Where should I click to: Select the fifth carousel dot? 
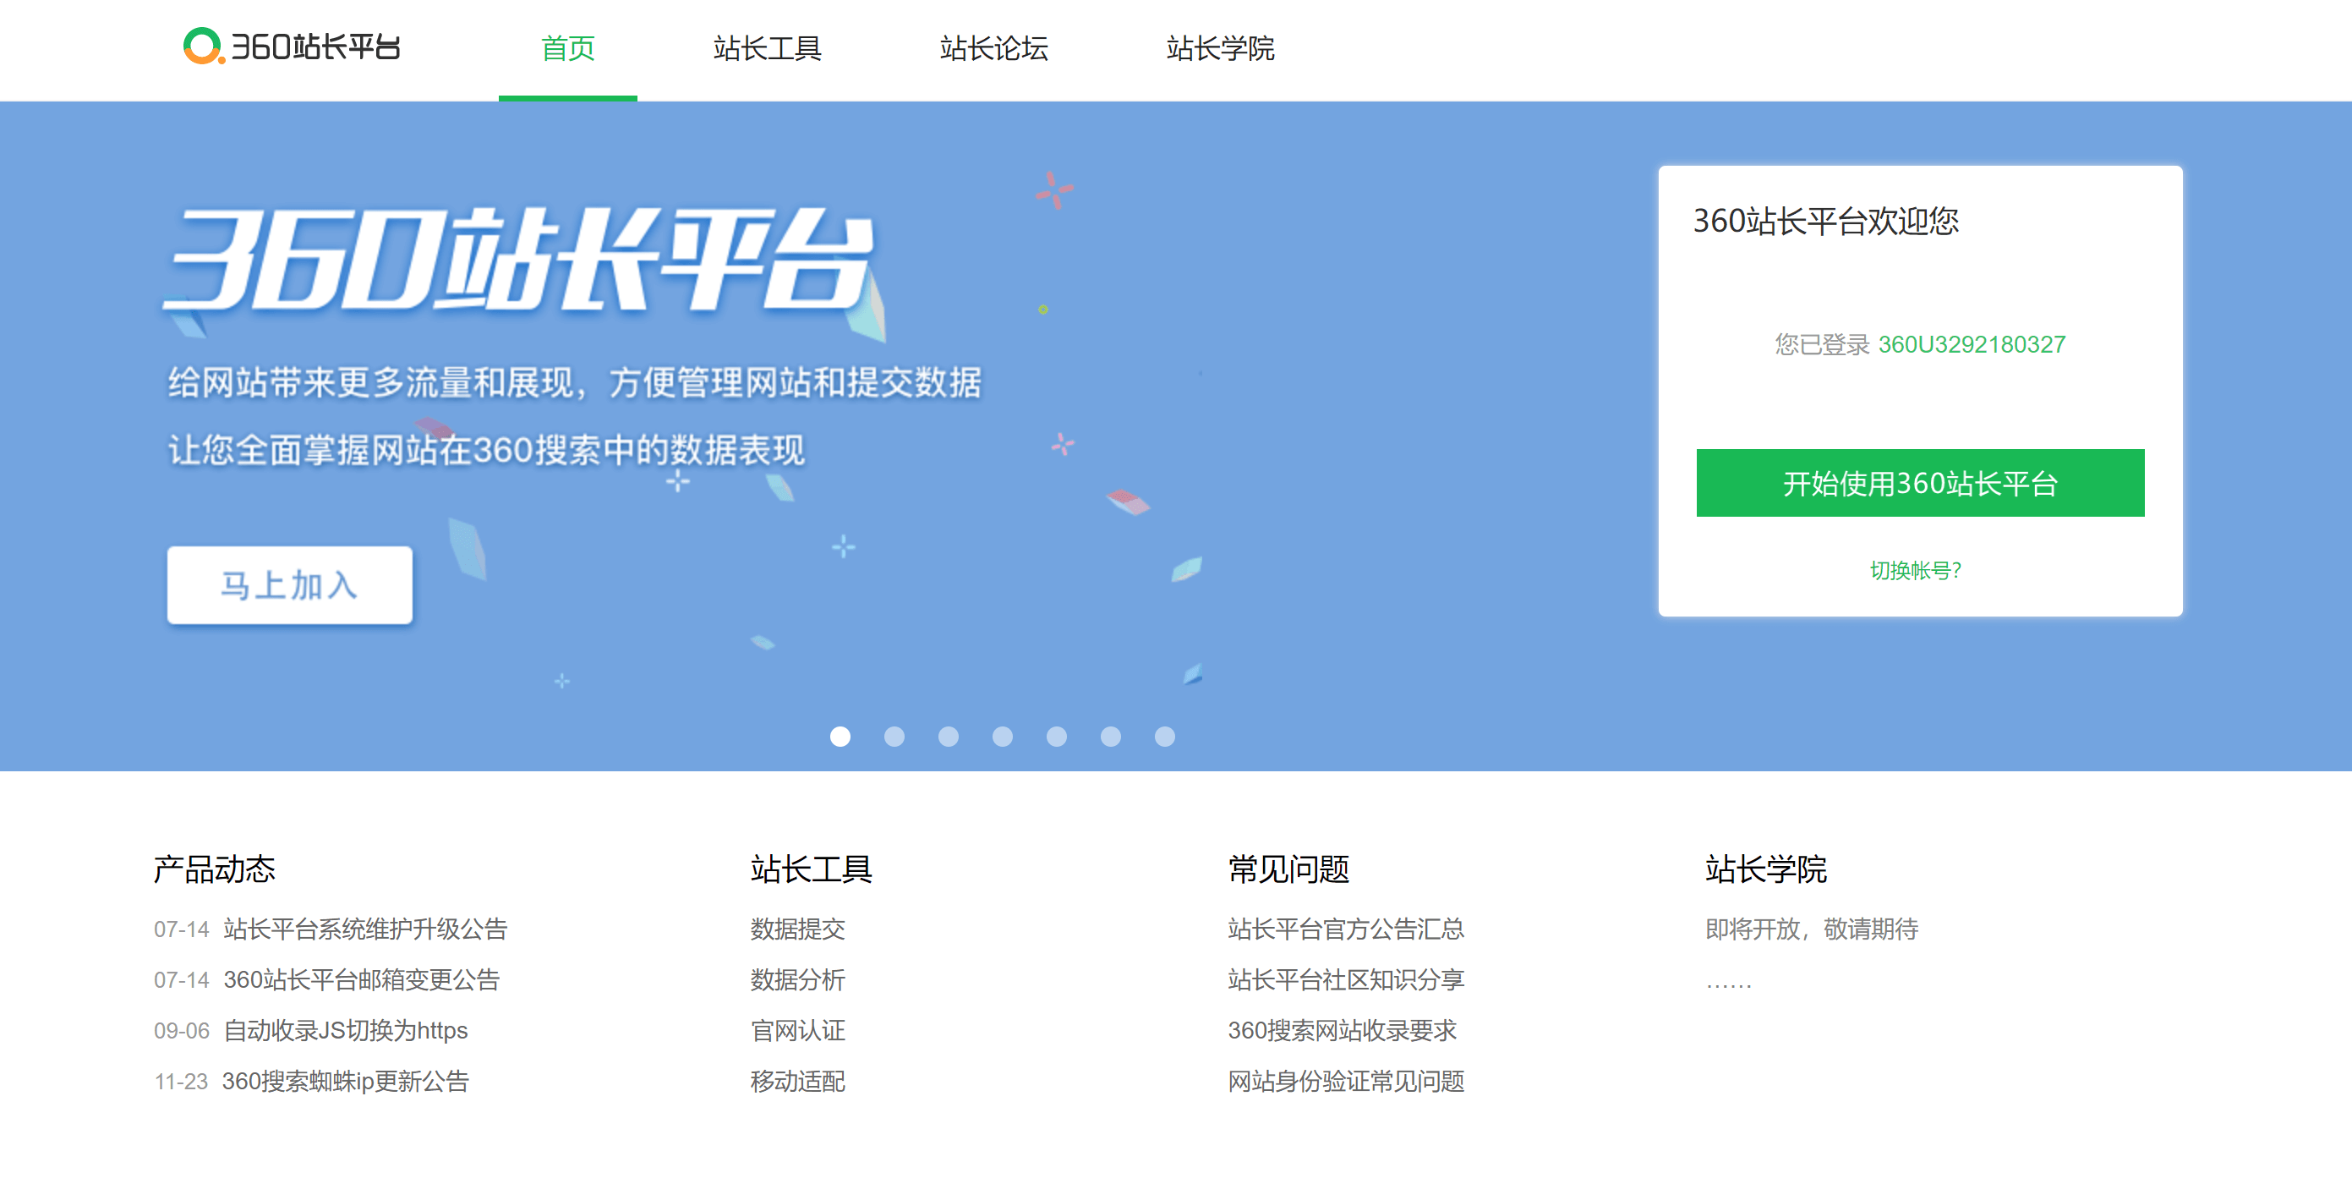click(x=1057, y=737)
